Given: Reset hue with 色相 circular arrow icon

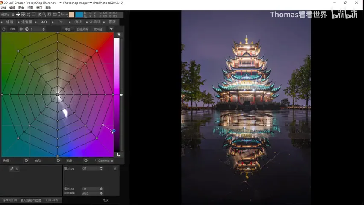Looking at the screenshot, I should pyautogui.click(x=26, y=161).
